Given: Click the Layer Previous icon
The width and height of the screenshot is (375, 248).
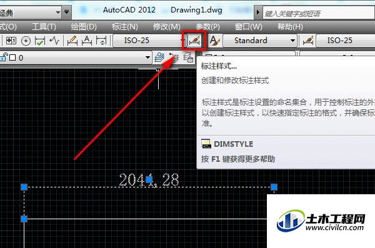Looking at the screenshot, I should (x=174, y=57).
